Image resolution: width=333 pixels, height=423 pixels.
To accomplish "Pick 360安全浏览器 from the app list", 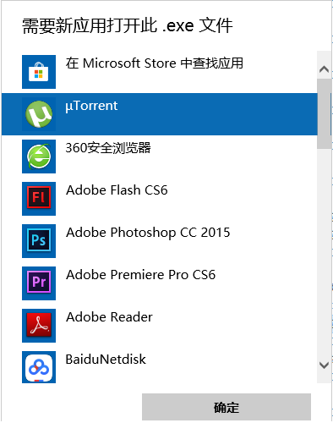I will 108,148.
